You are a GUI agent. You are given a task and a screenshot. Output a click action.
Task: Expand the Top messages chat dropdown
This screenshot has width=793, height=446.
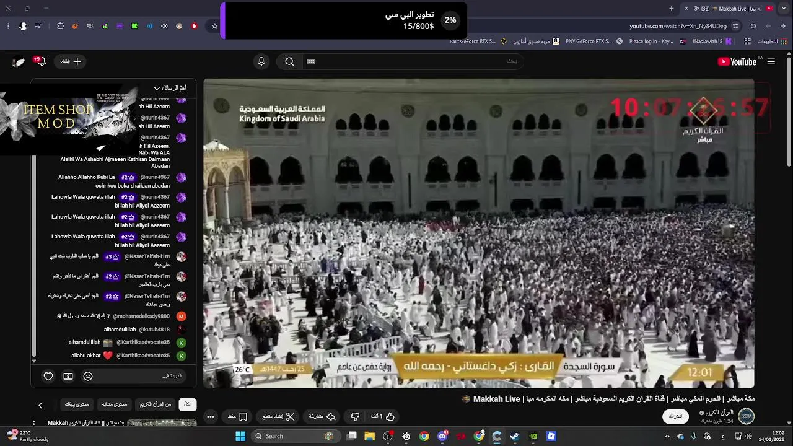(170, 88)
